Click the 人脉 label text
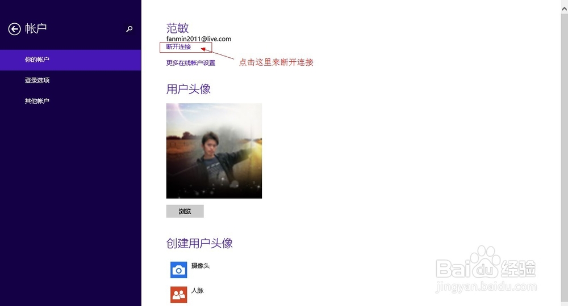This screenshot has width=568, height=306. pyautogui.click(x=198, y=291)
